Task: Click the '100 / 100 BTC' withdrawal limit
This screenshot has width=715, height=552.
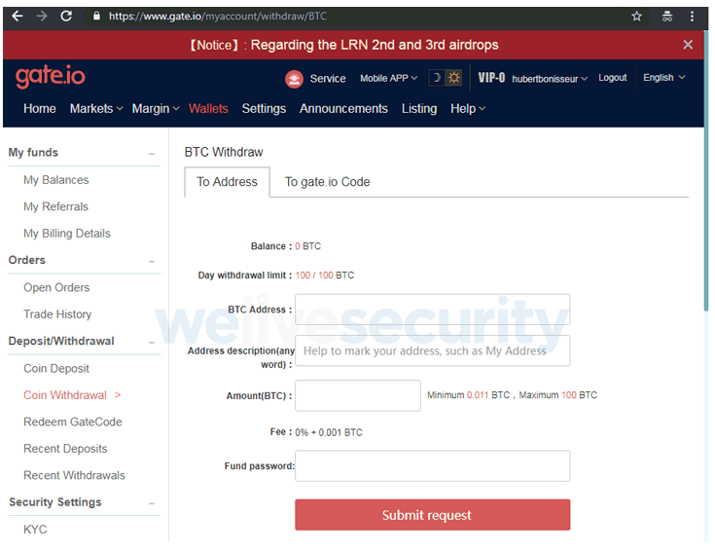Action: 325,276
